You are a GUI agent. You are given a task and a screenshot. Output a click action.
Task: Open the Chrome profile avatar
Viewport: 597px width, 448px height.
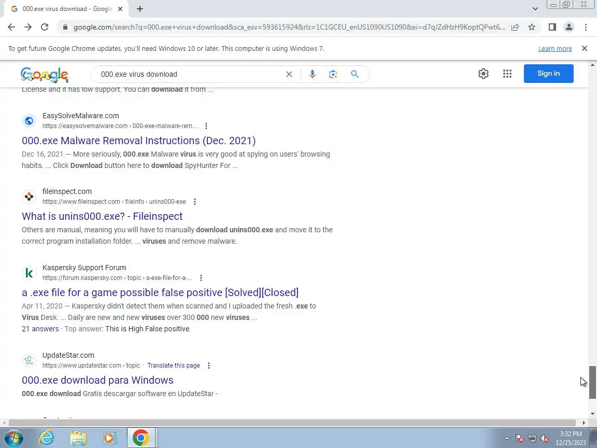[x=569, y=27]
